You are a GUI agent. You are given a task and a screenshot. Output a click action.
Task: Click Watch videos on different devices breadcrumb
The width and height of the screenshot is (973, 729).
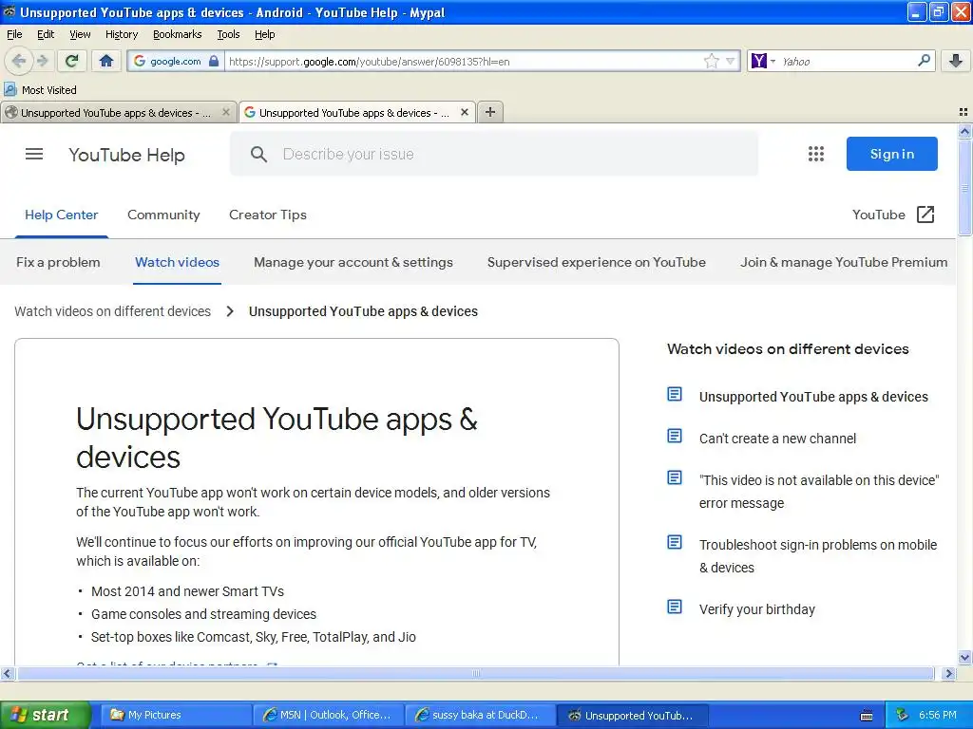112,311
